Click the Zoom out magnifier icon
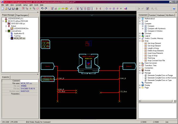The image size is (178, 124). (156, 9)
